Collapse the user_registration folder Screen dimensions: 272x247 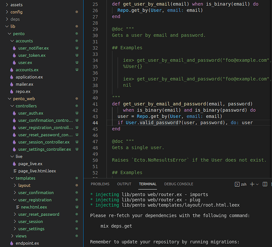[x=15, y=200]
